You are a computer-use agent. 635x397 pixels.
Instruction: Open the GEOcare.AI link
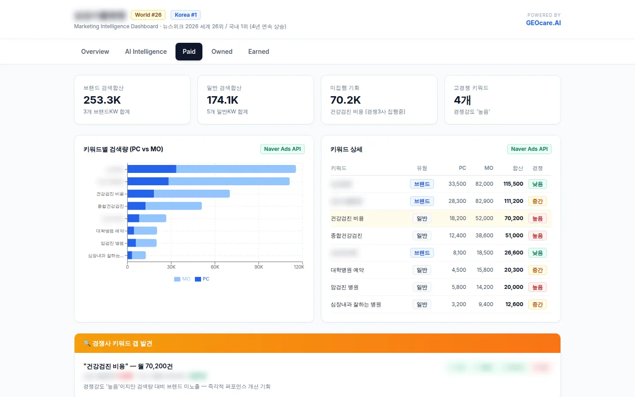tap(543, 23)
